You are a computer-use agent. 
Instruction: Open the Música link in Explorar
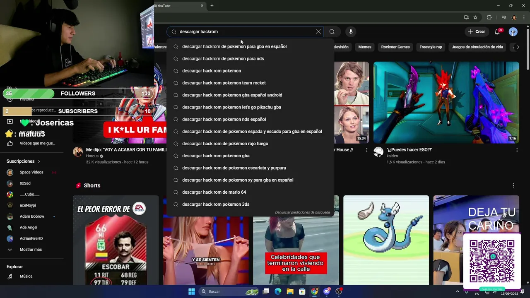26,276
